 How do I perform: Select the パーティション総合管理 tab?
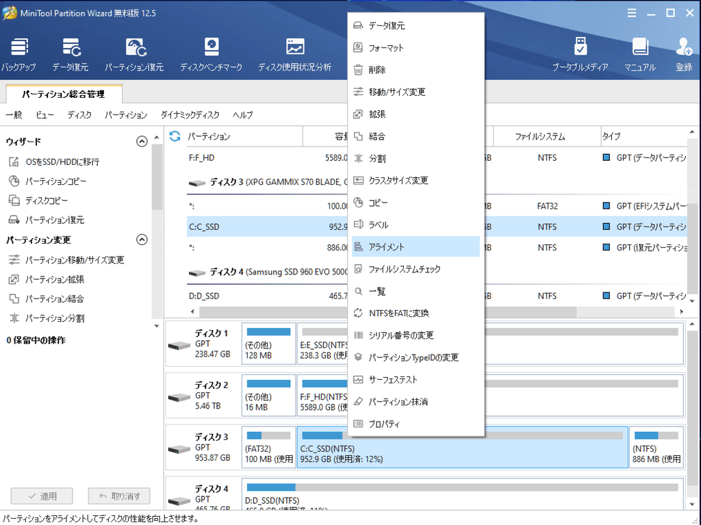point(64,94)
